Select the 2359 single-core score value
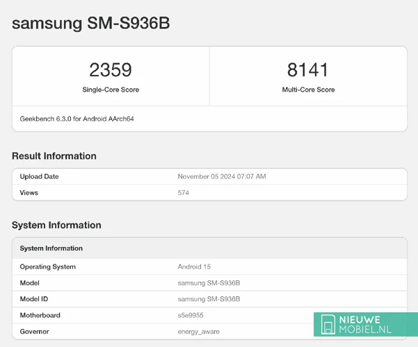418x347 pixels. tap(111, 69)
